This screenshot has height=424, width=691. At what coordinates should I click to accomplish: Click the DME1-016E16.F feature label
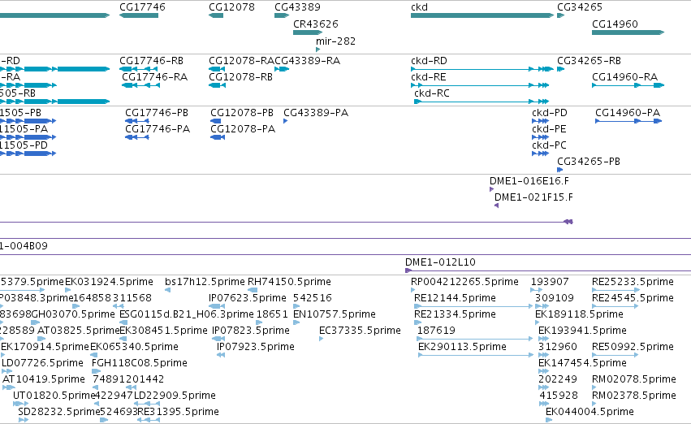coord(529,180)
